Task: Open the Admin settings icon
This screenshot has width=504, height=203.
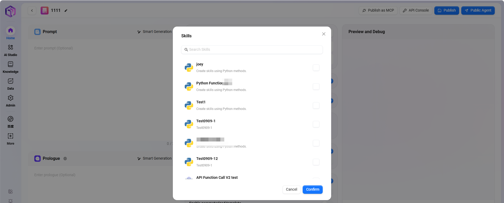Action: click(11, 98)
